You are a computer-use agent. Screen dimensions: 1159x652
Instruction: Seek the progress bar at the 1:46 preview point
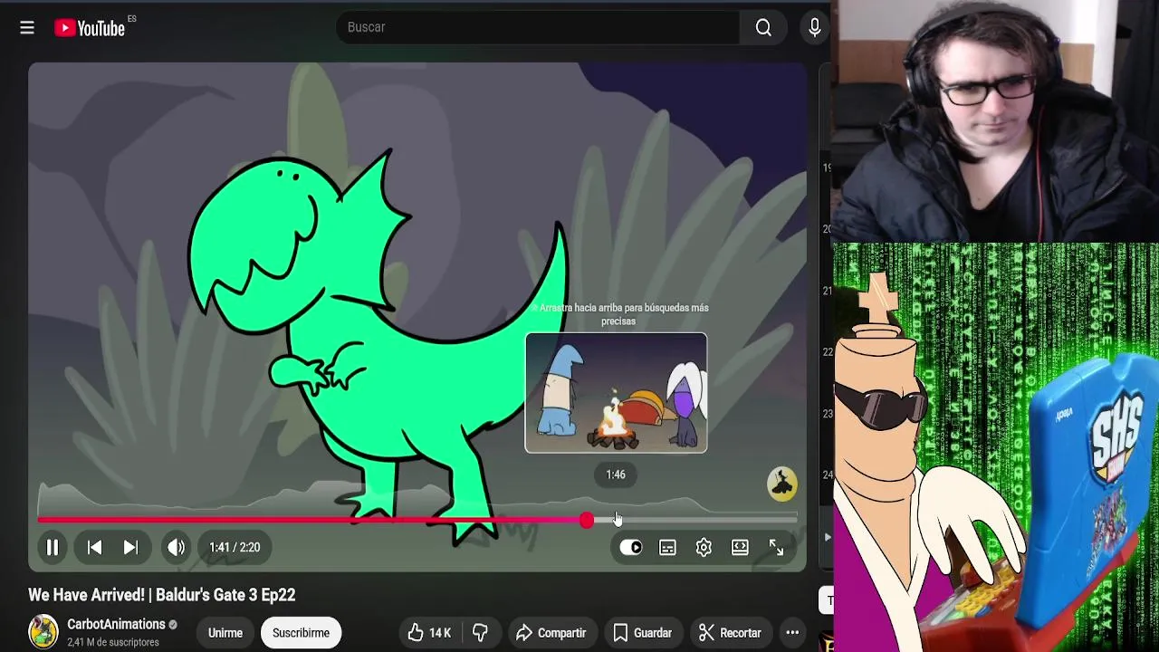point(616,520)
